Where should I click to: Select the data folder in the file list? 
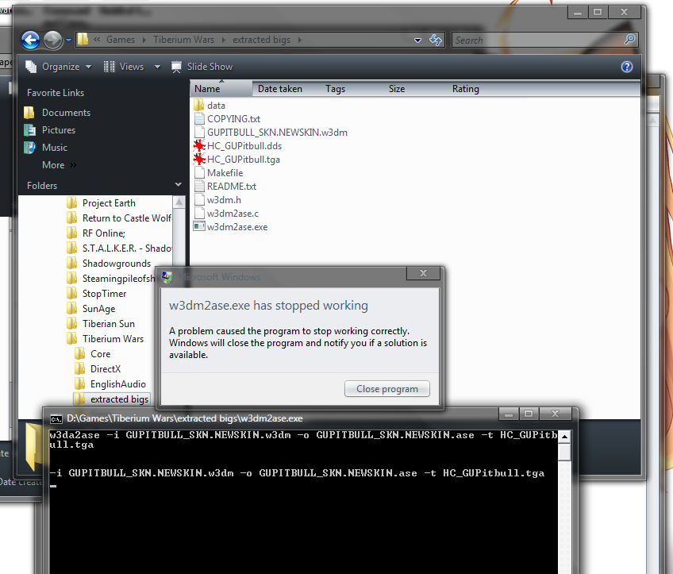pos(210,105)
